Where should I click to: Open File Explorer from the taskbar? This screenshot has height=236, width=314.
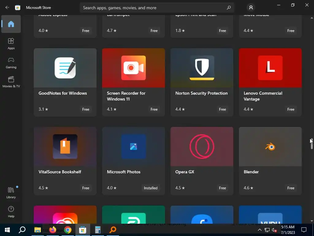tap(37, 230)
